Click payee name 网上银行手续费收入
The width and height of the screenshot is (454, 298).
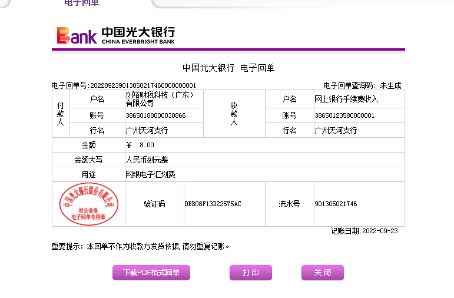point(346,99)
